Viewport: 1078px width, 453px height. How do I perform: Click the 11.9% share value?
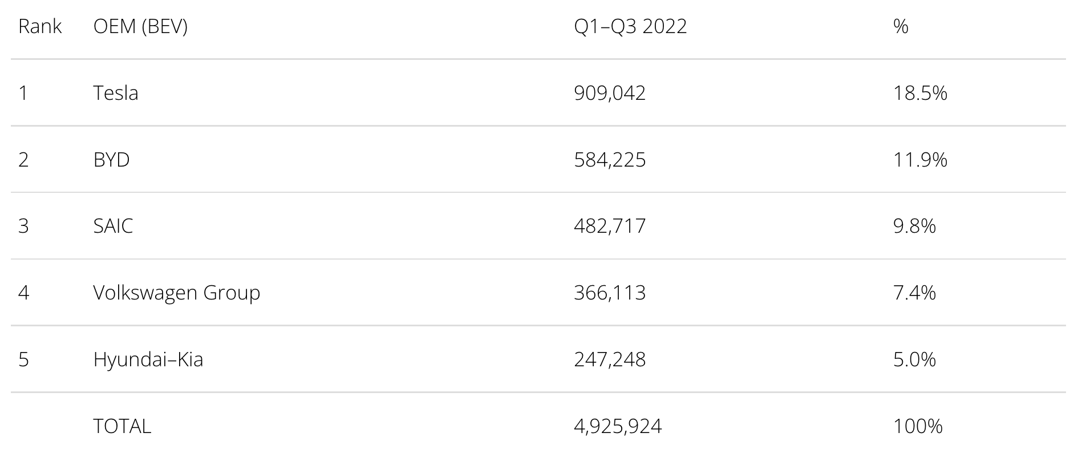(920, 160)
